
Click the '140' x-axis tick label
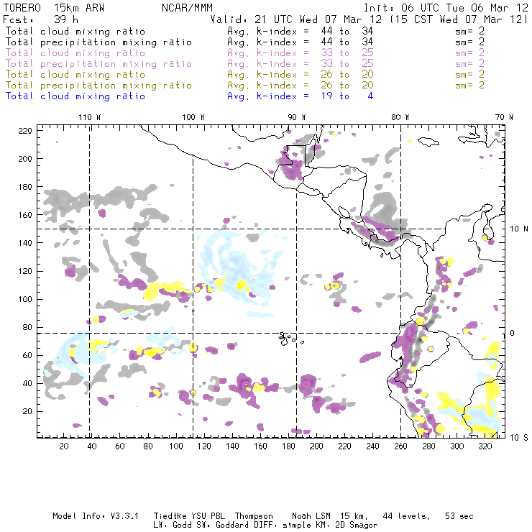tap(232, 446)
